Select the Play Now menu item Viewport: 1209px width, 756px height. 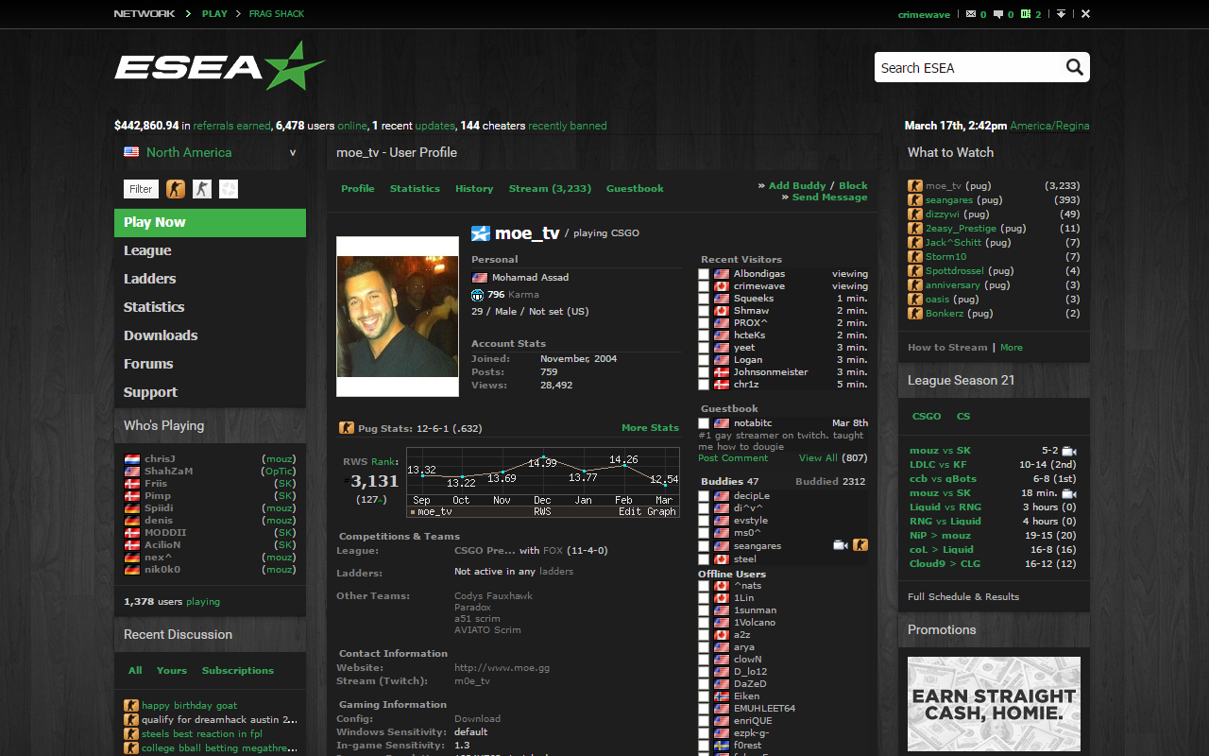(x=210, y=222)
